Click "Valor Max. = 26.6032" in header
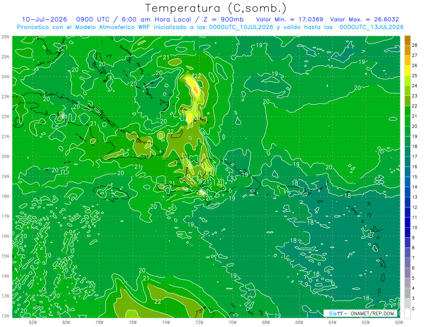The height and width of the screenshot is (327, 424). pos(364,19)
